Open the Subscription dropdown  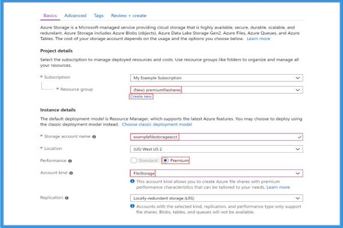216,78
